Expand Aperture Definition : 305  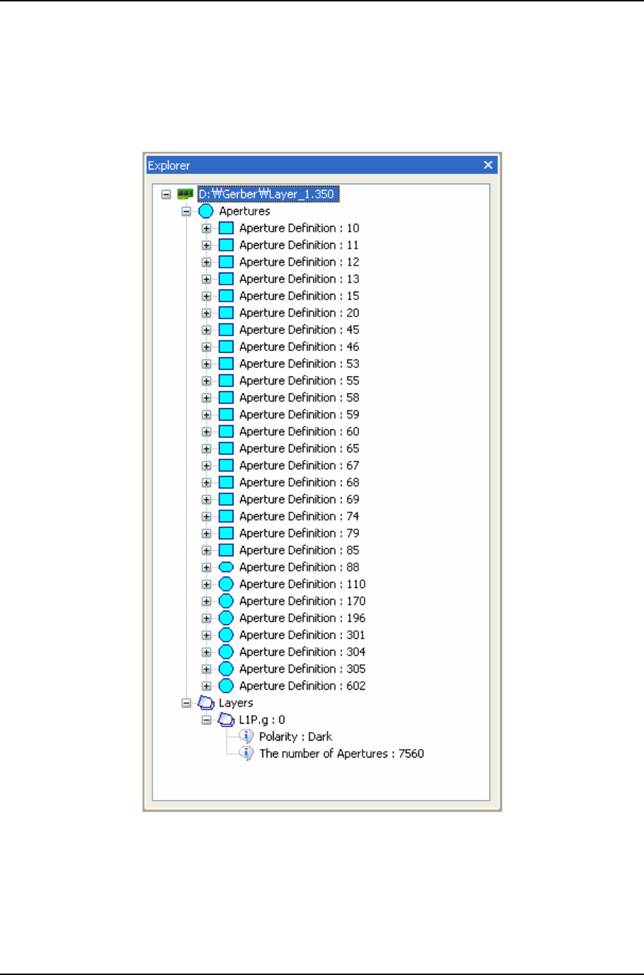206,669
